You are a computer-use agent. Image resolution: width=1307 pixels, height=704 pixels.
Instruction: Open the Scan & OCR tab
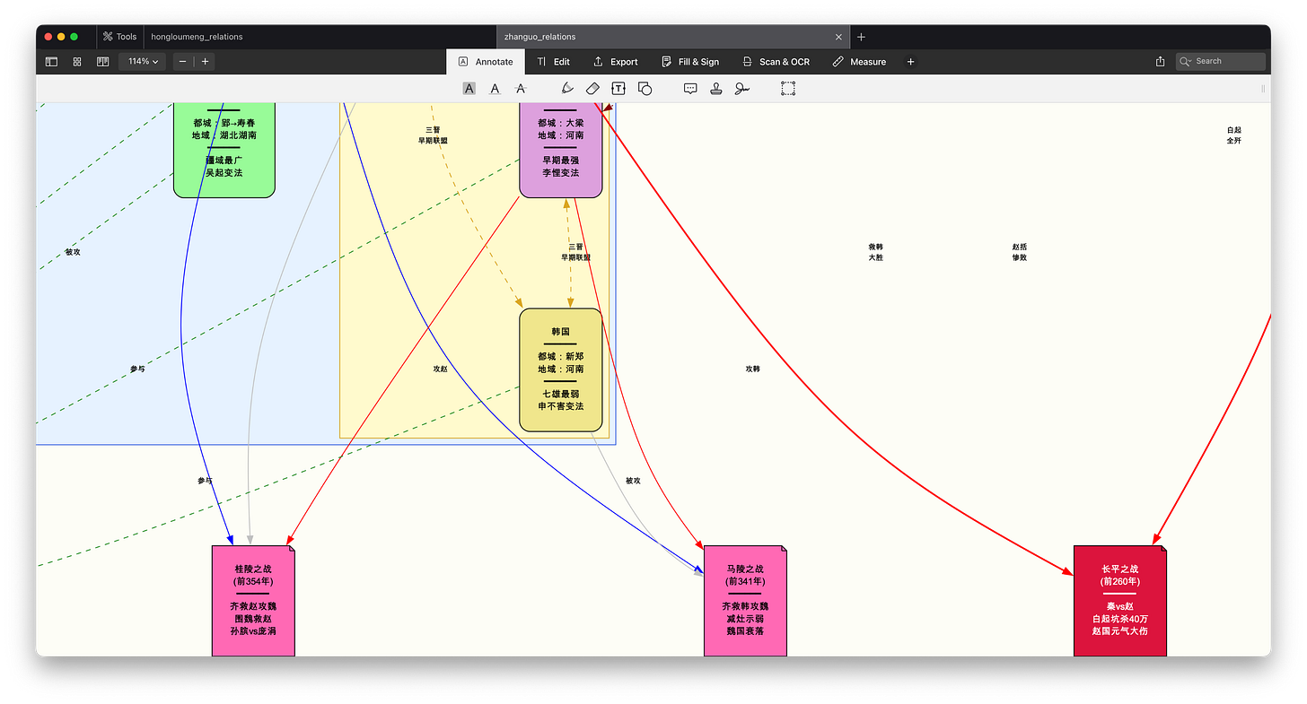pyautogui.click(x=776, y=62)
